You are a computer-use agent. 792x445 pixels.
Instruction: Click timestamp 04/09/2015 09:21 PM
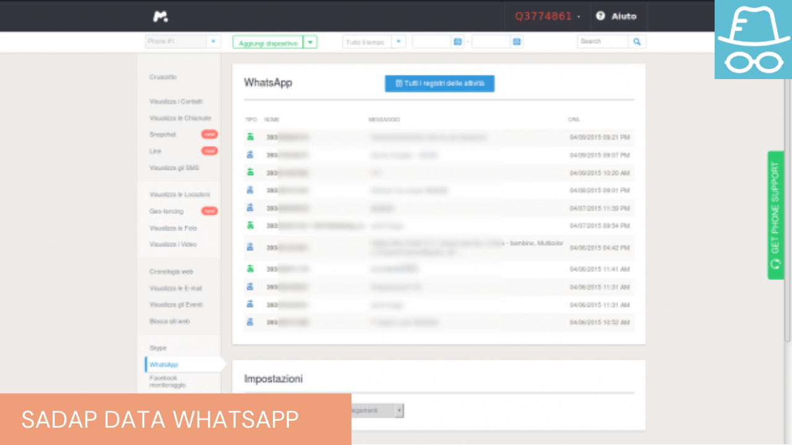[600, 137]
